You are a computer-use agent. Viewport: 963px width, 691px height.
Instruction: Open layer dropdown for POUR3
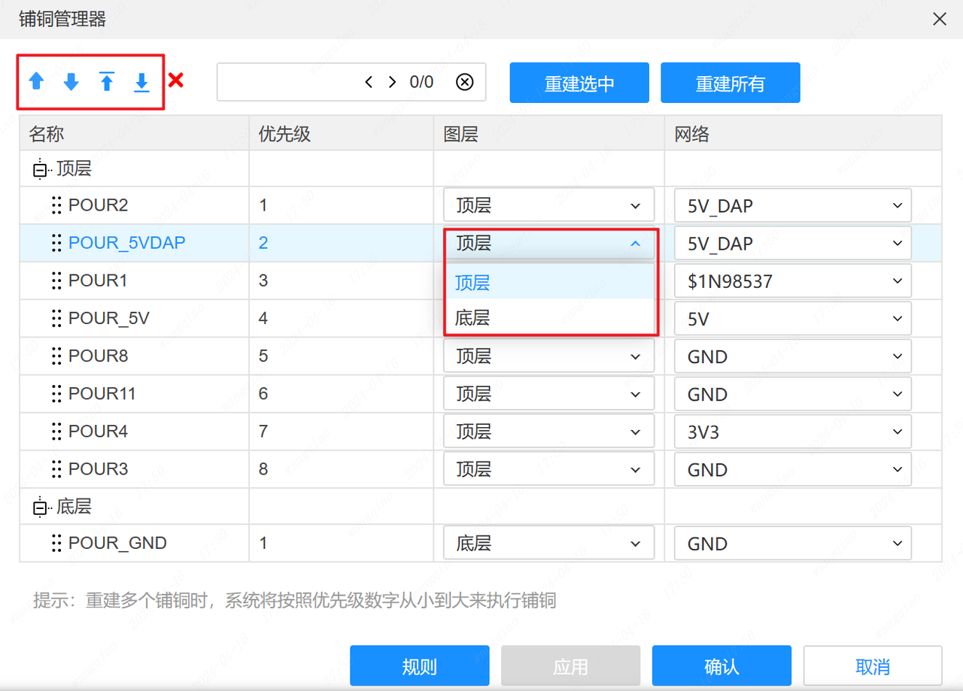[x=548, y=468]
